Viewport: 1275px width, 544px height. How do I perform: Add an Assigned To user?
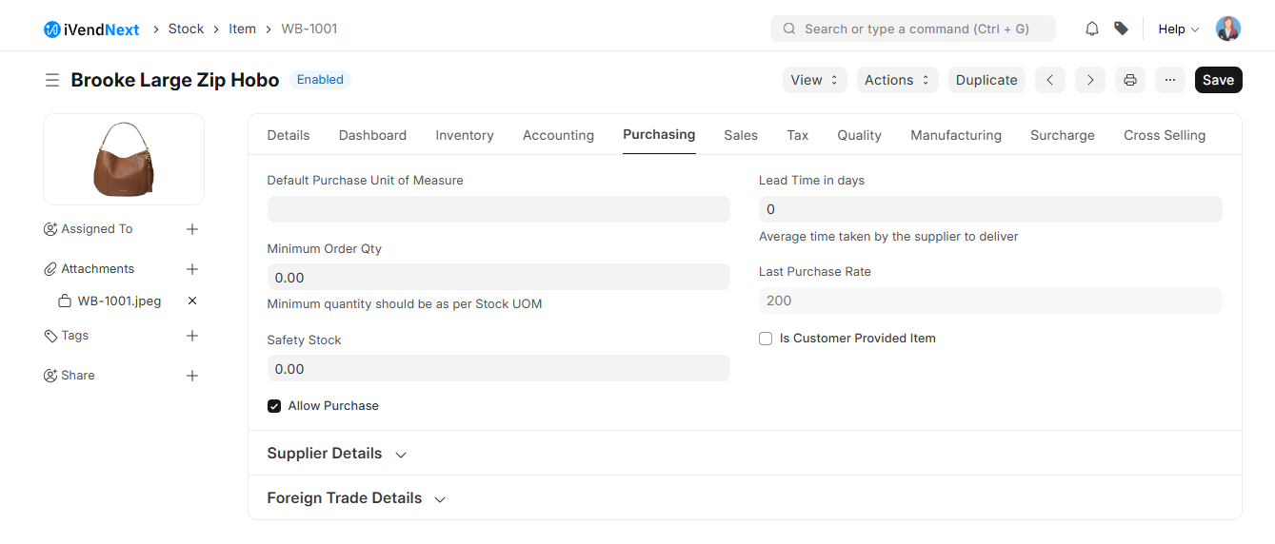tap(192, 229)
